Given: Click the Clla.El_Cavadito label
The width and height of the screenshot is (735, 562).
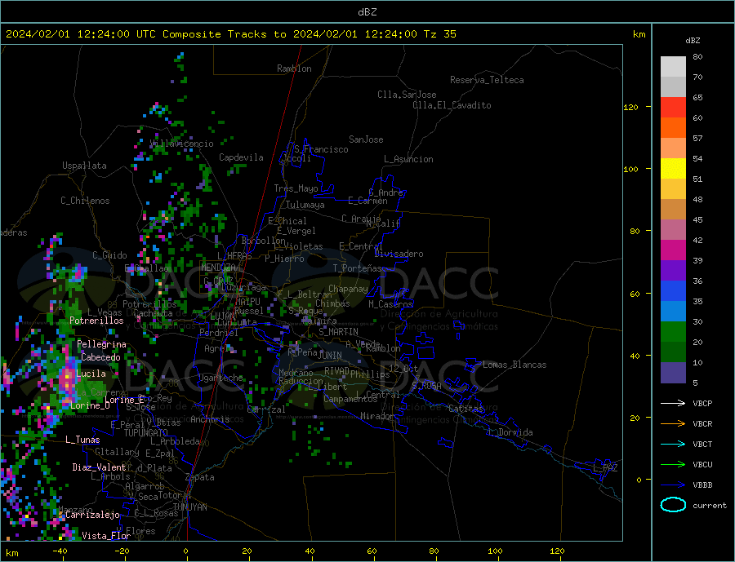Looking at the screenshot, I should click(x=452, y=105).
